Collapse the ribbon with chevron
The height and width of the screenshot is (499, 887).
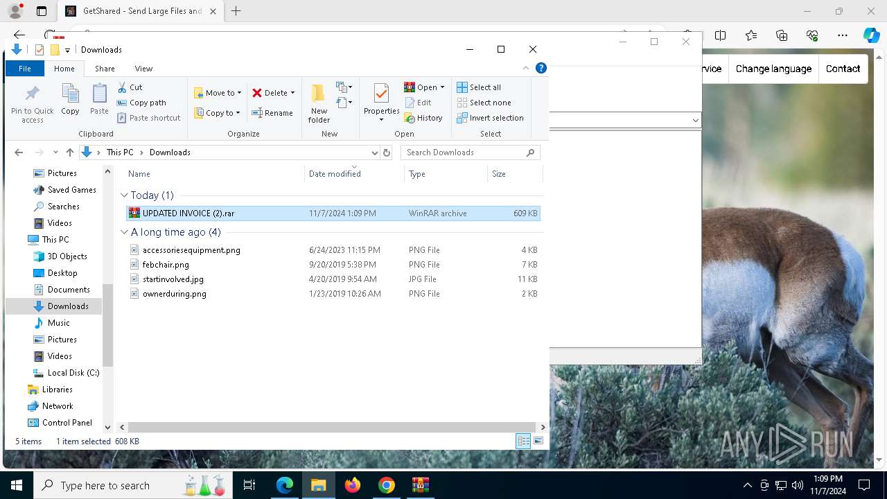(x=526, y=68)
